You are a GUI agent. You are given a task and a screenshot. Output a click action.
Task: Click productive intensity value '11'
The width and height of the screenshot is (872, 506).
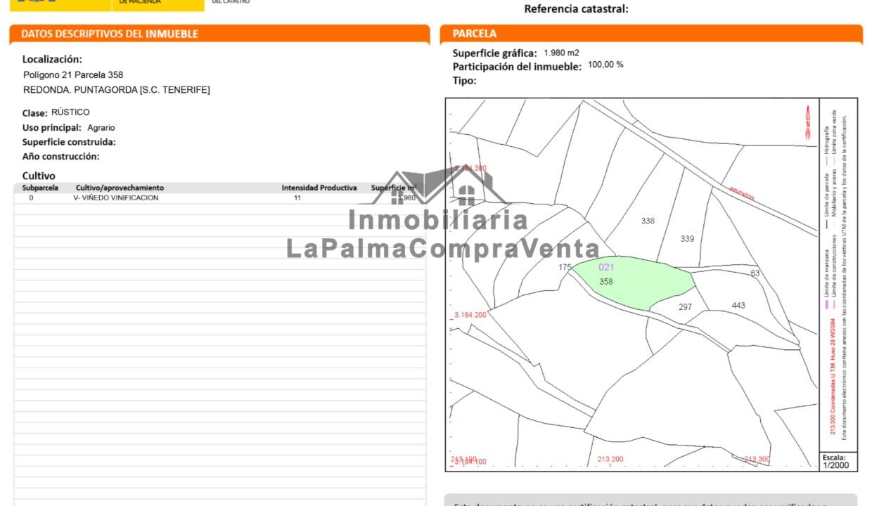297,198
